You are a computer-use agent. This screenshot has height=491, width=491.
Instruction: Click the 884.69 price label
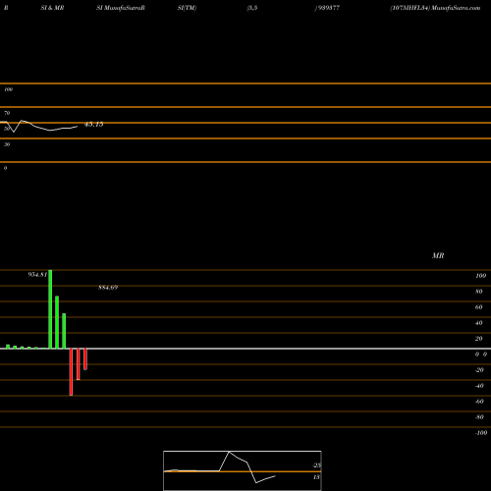108,288
